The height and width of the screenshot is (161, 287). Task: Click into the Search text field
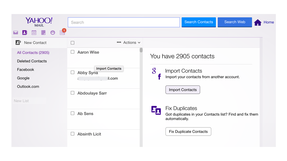tap(124, 22)
